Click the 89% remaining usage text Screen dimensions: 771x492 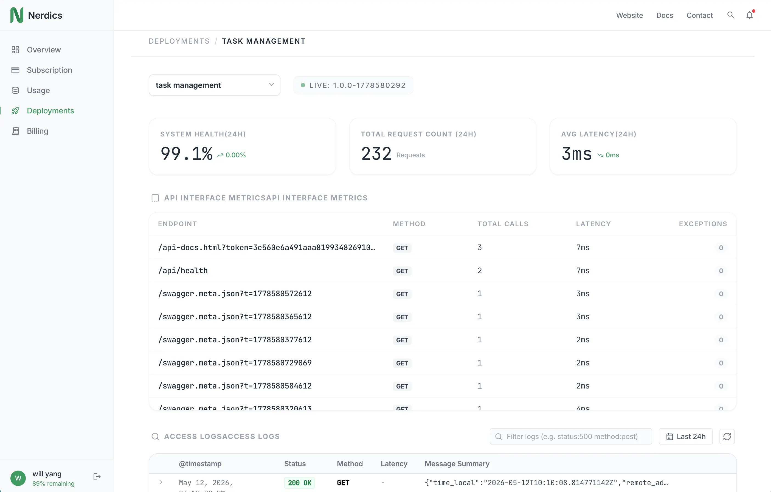pyautogui.click(x=54, y=483)
